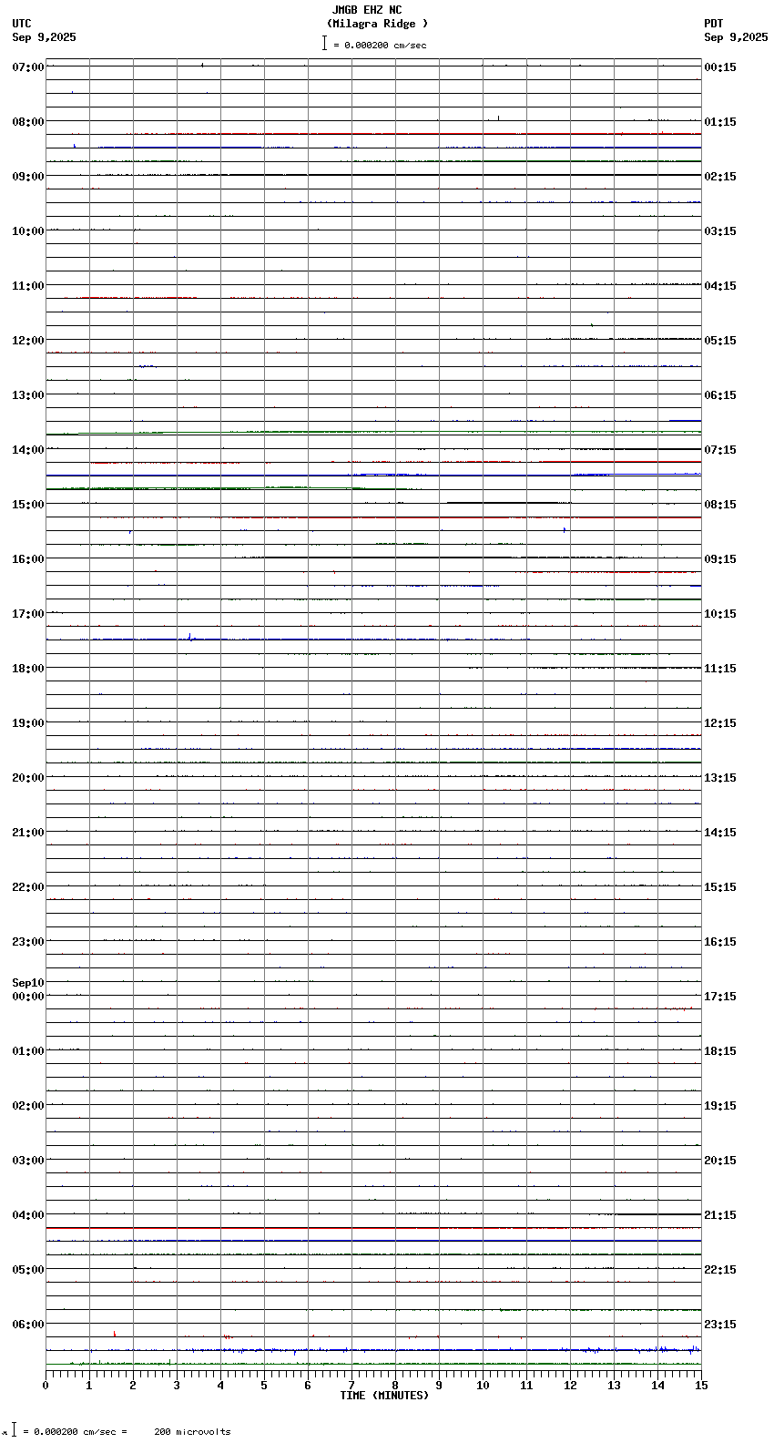
Task: Click the '20:15' PDT time label
Action: (720, 1161)
